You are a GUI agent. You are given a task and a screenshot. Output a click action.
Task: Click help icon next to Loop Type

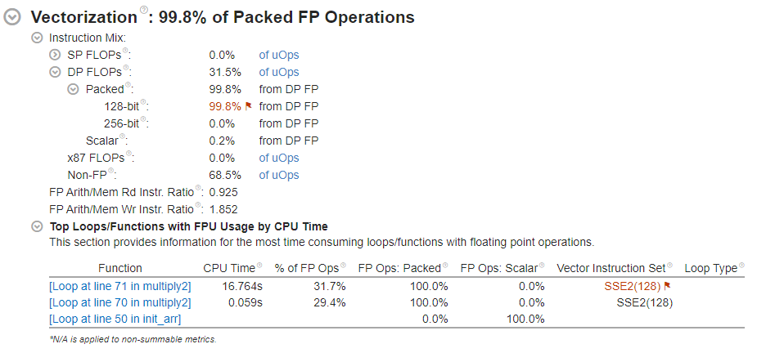click(x=741, y=266)
